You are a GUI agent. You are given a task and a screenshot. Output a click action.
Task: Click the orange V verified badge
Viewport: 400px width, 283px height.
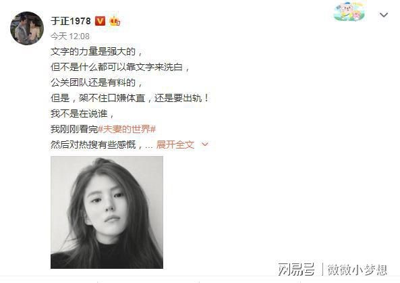pyautogui.click(x=100, y=21)
